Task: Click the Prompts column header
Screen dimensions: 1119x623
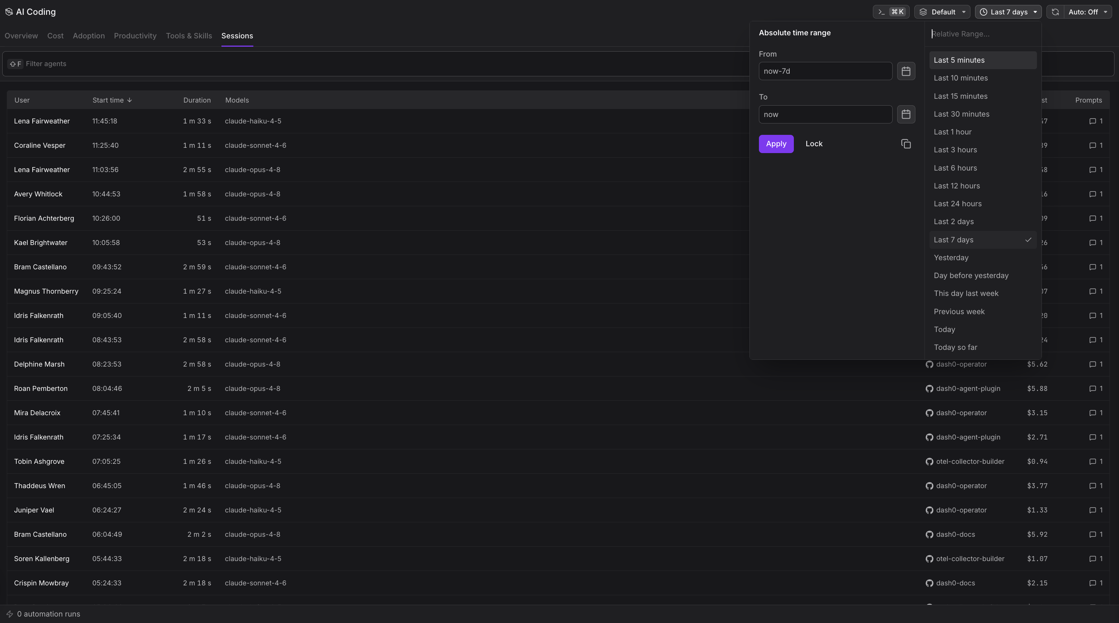Action: pyautogui.click(x=1088, y=100)
